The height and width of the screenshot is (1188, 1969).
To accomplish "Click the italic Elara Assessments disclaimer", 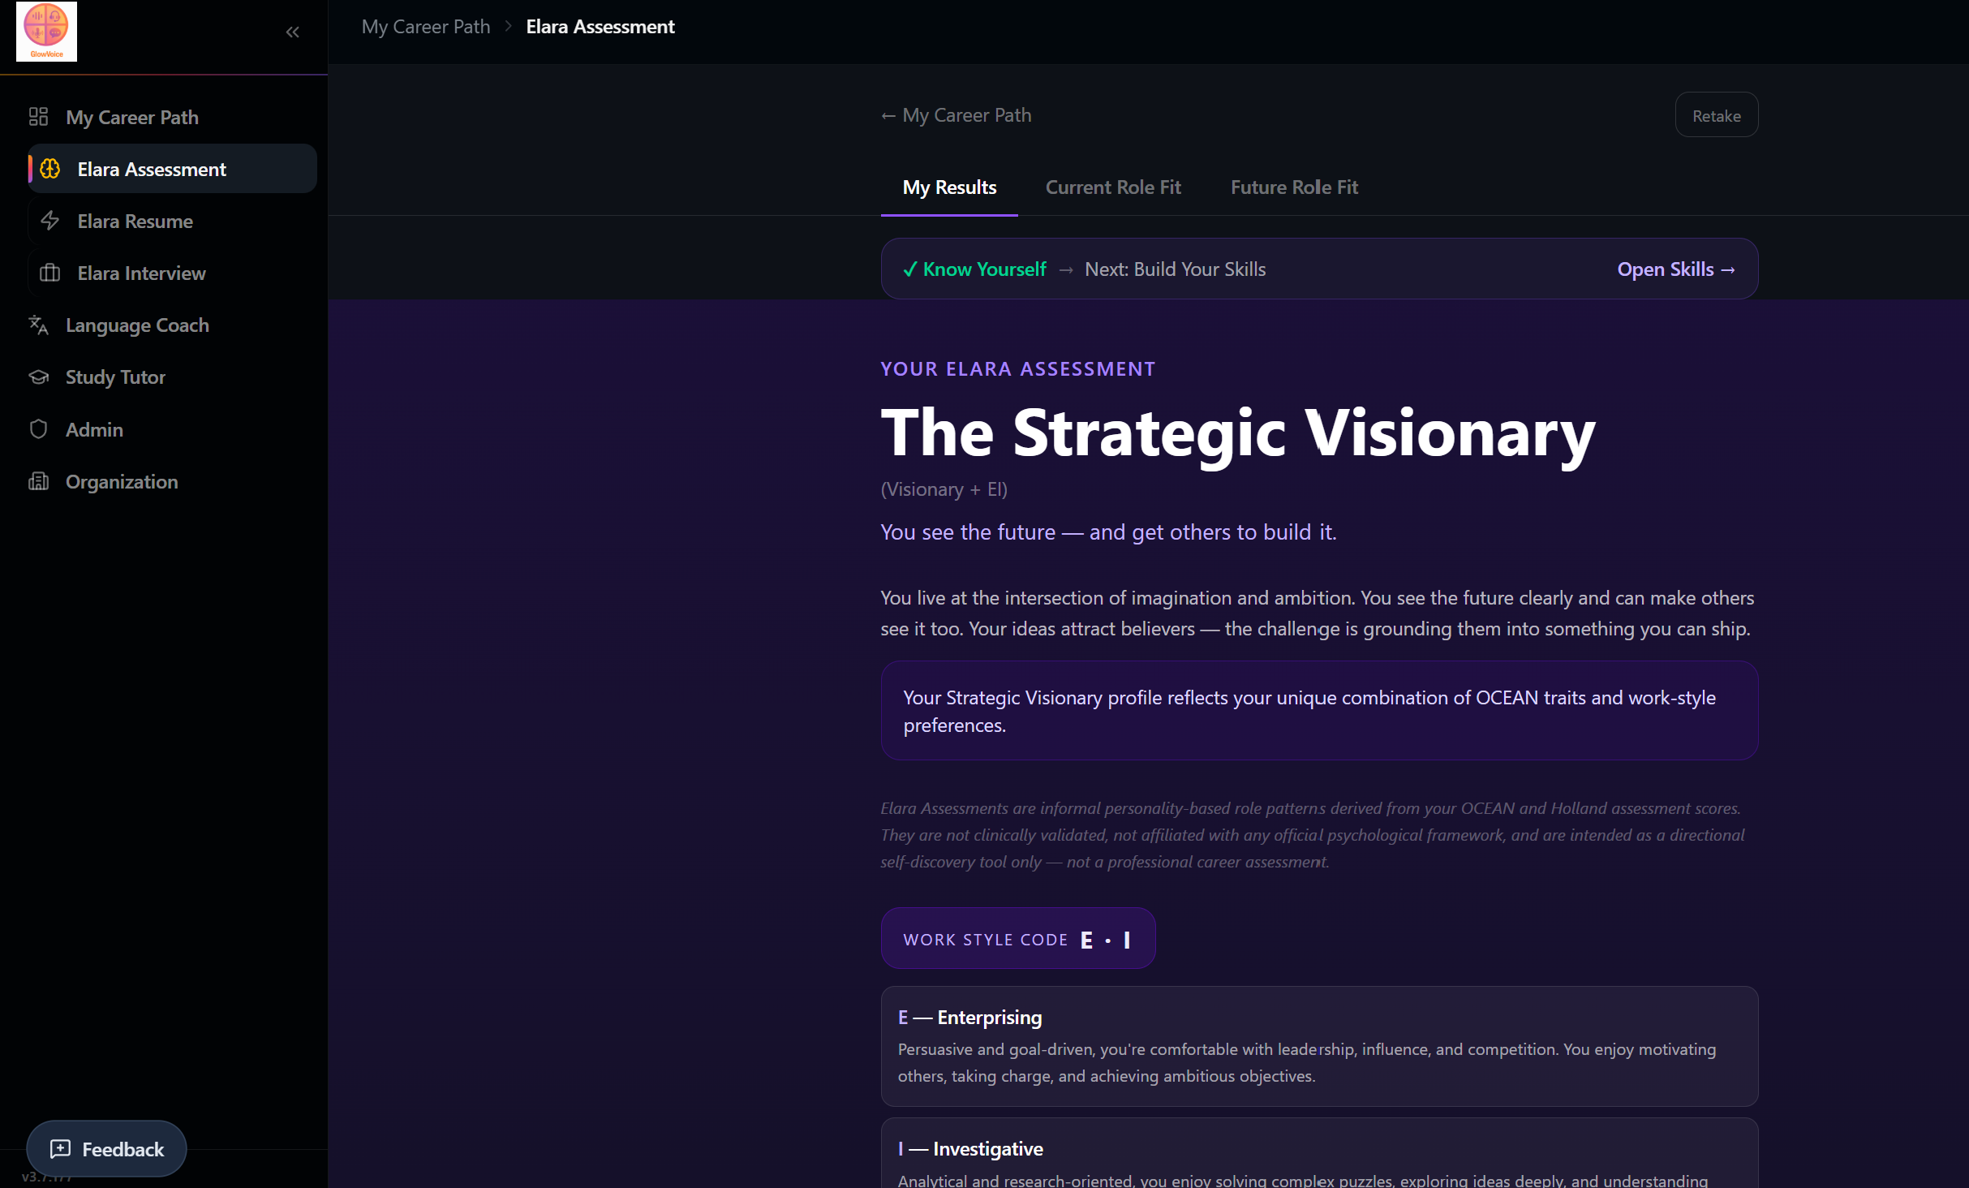I will tap(1313, 835).
